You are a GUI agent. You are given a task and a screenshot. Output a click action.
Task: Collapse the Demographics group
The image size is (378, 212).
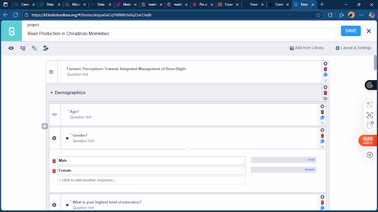[x=52, y=93]
